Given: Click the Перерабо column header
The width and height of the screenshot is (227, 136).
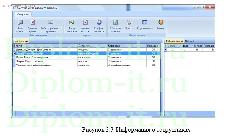Looking at the screenshot, I should coord(209,46).
